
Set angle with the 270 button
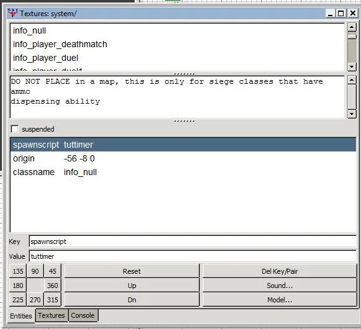pyautogui.click(x=35, y=300)
